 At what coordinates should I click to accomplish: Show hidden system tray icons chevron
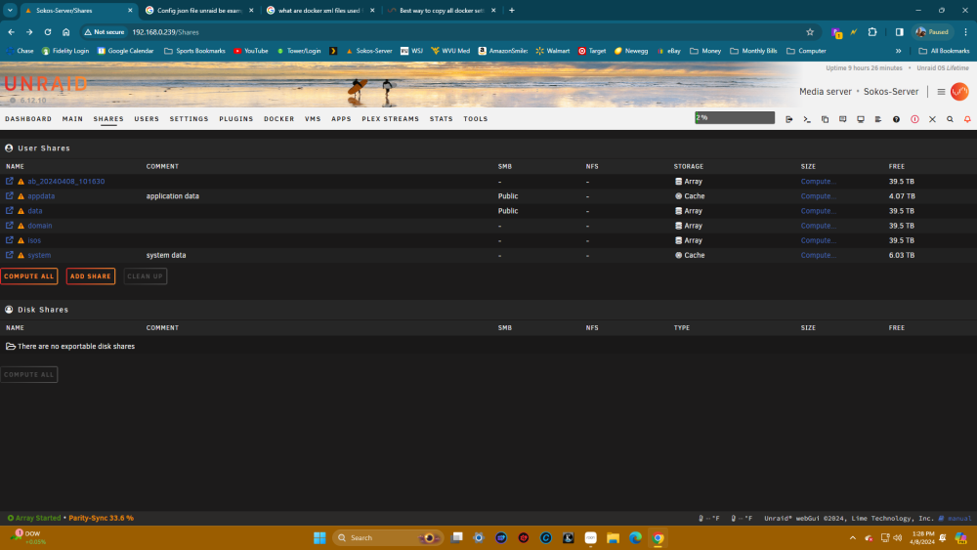tap(852, 538)
